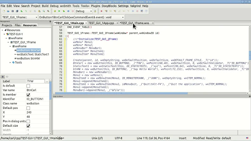Select wxButton: btnHW in tree
The height and width of the screenshot is (141, 251).
pos(28,59)
